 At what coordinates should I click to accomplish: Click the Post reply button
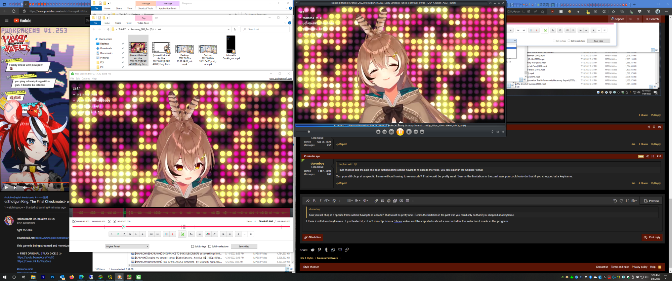pyautogui.click(x=652, y=237)
